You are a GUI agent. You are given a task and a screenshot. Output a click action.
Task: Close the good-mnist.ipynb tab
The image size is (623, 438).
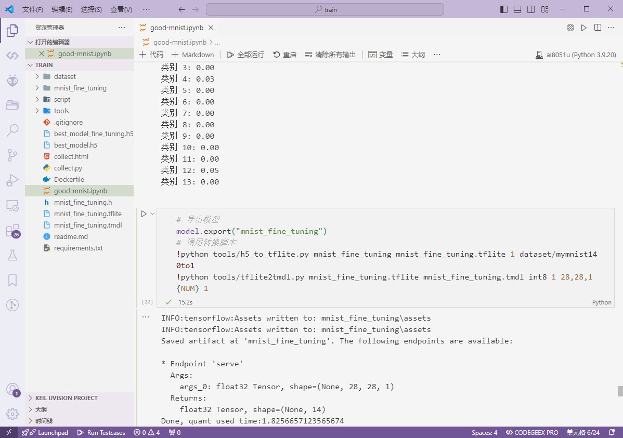[x=211, y=28]
